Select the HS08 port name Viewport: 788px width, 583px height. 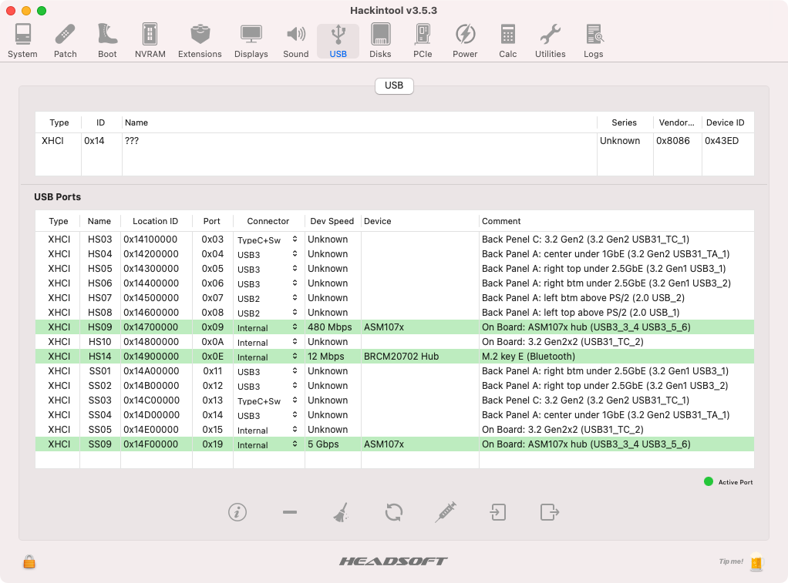pyautogui.click(x=99, y=313)
